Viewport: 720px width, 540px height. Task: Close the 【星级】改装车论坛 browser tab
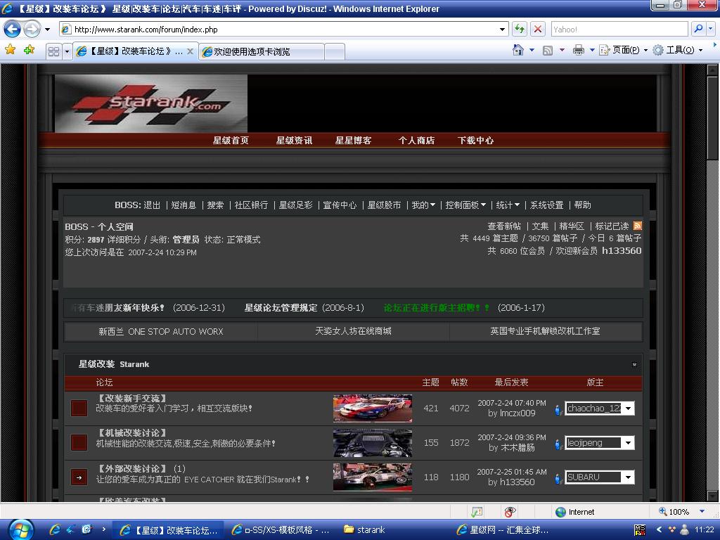coord(190,51)
